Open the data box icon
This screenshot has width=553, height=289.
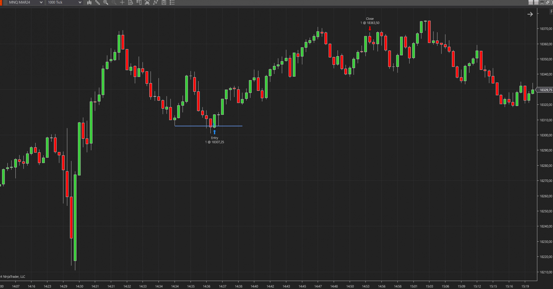coord(131,2)
